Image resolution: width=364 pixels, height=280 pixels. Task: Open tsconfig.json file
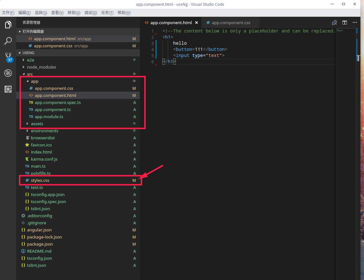(78, 258)
